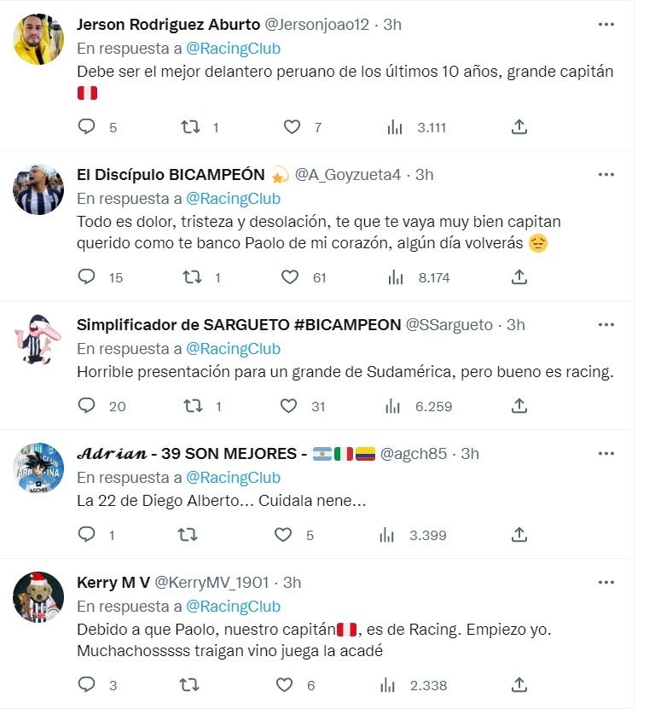The height and width of the screenshot is (709, 649).
Task: Open Kerry M V's profile picture
Action: pyautogui.click(x=38, y=597)
